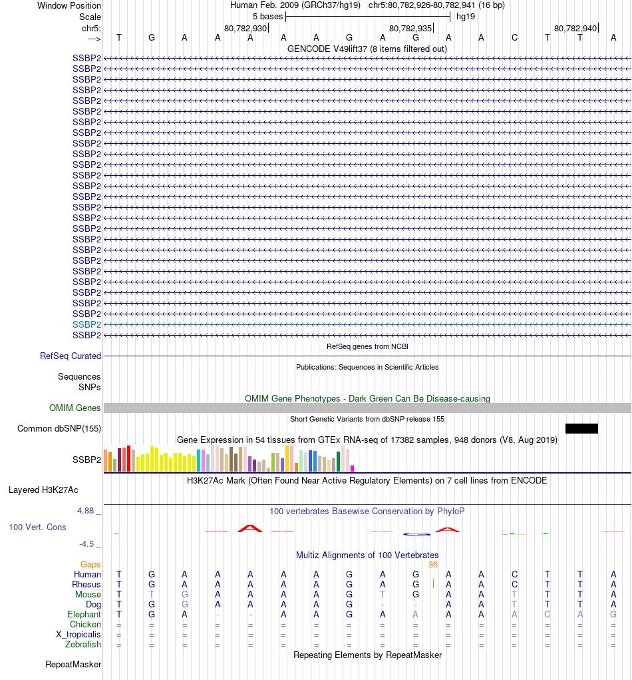
Task: Click the Common dbSNP(155) label
Action: point(59,428)
